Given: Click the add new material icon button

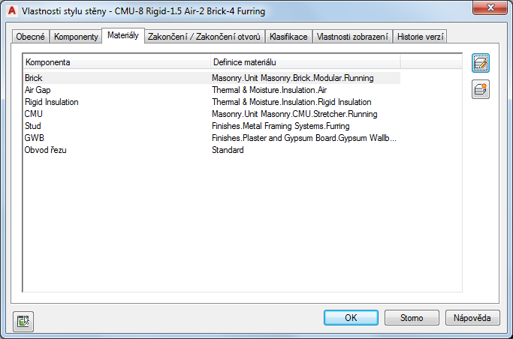Looking at the screenshot, I should [481, 90].
